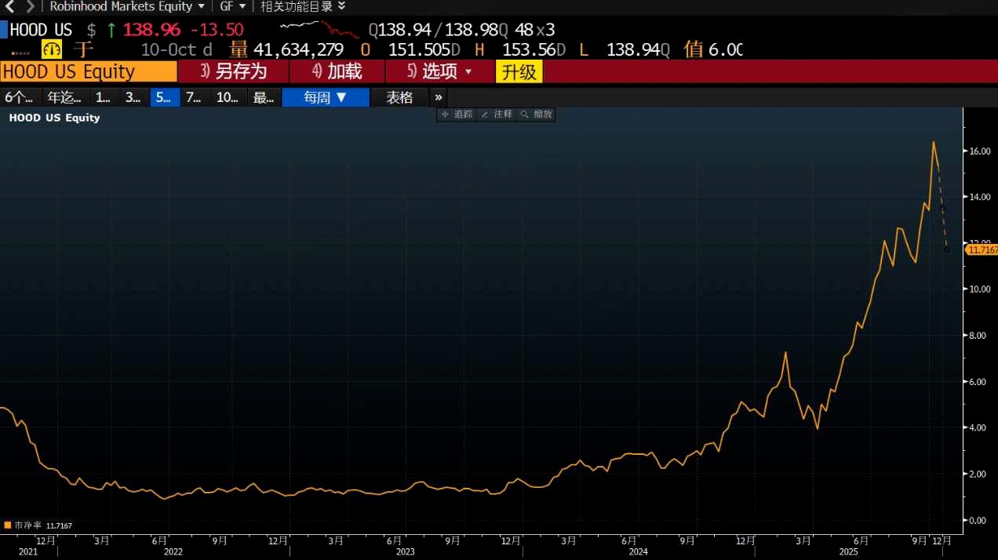998x560 pixels.
Task: Select the 3-year range tab
Action: tap(133, 97)
